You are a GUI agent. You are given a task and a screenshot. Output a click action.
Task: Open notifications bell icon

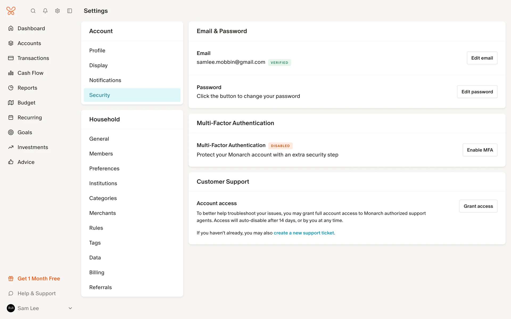click(45, 11)
